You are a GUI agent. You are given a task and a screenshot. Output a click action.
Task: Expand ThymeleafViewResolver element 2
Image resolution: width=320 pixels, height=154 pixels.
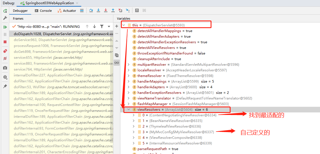tap(134, 126)
